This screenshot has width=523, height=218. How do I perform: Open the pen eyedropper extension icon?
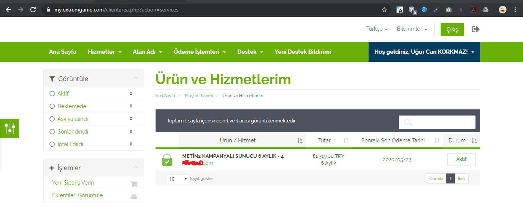(436, 10)
